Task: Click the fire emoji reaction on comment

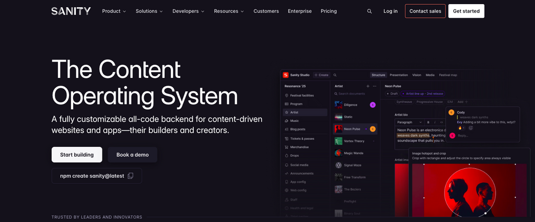Action: click(x=461, y=128)
